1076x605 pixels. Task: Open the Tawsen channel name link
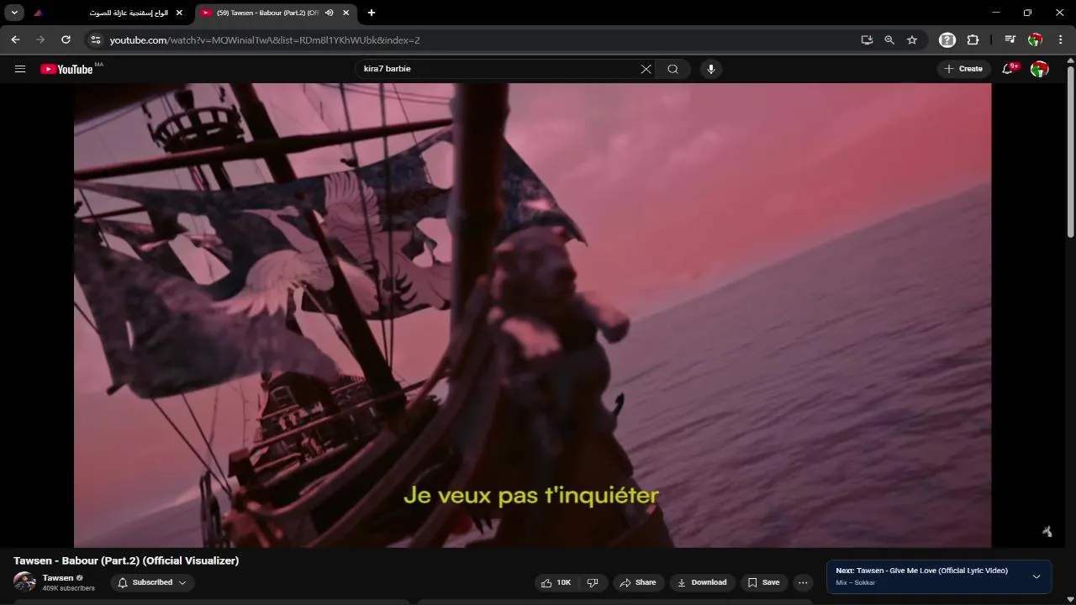click(58, 578)
